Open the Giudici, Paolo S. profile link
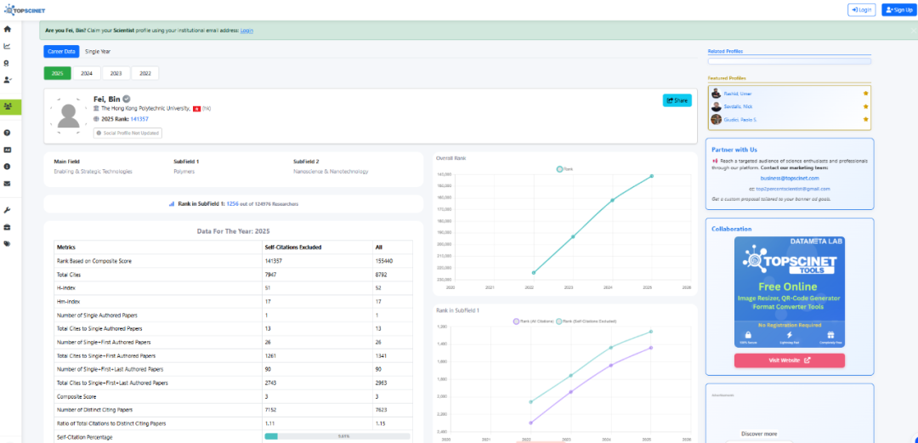The height and width of the screenshot is (443, 918). [740, 120]
